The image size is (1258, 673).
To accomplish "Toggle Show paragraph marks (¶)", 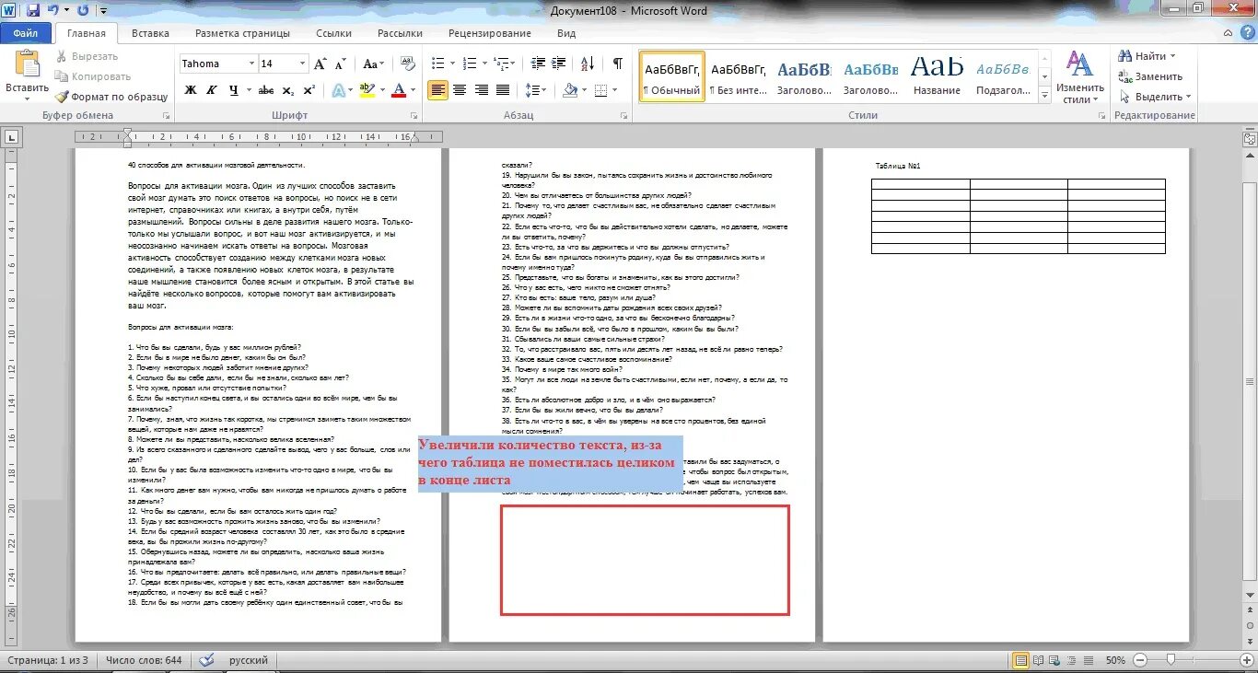I will (x=618, y=64).
